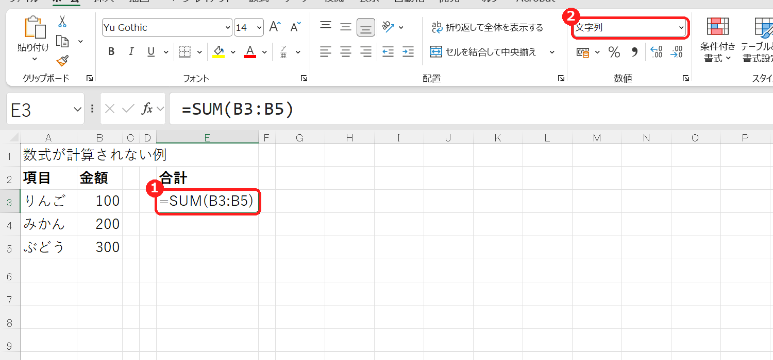Click the Paste clipboard icon
Screen dimensions: 773x360
[34, 28]
